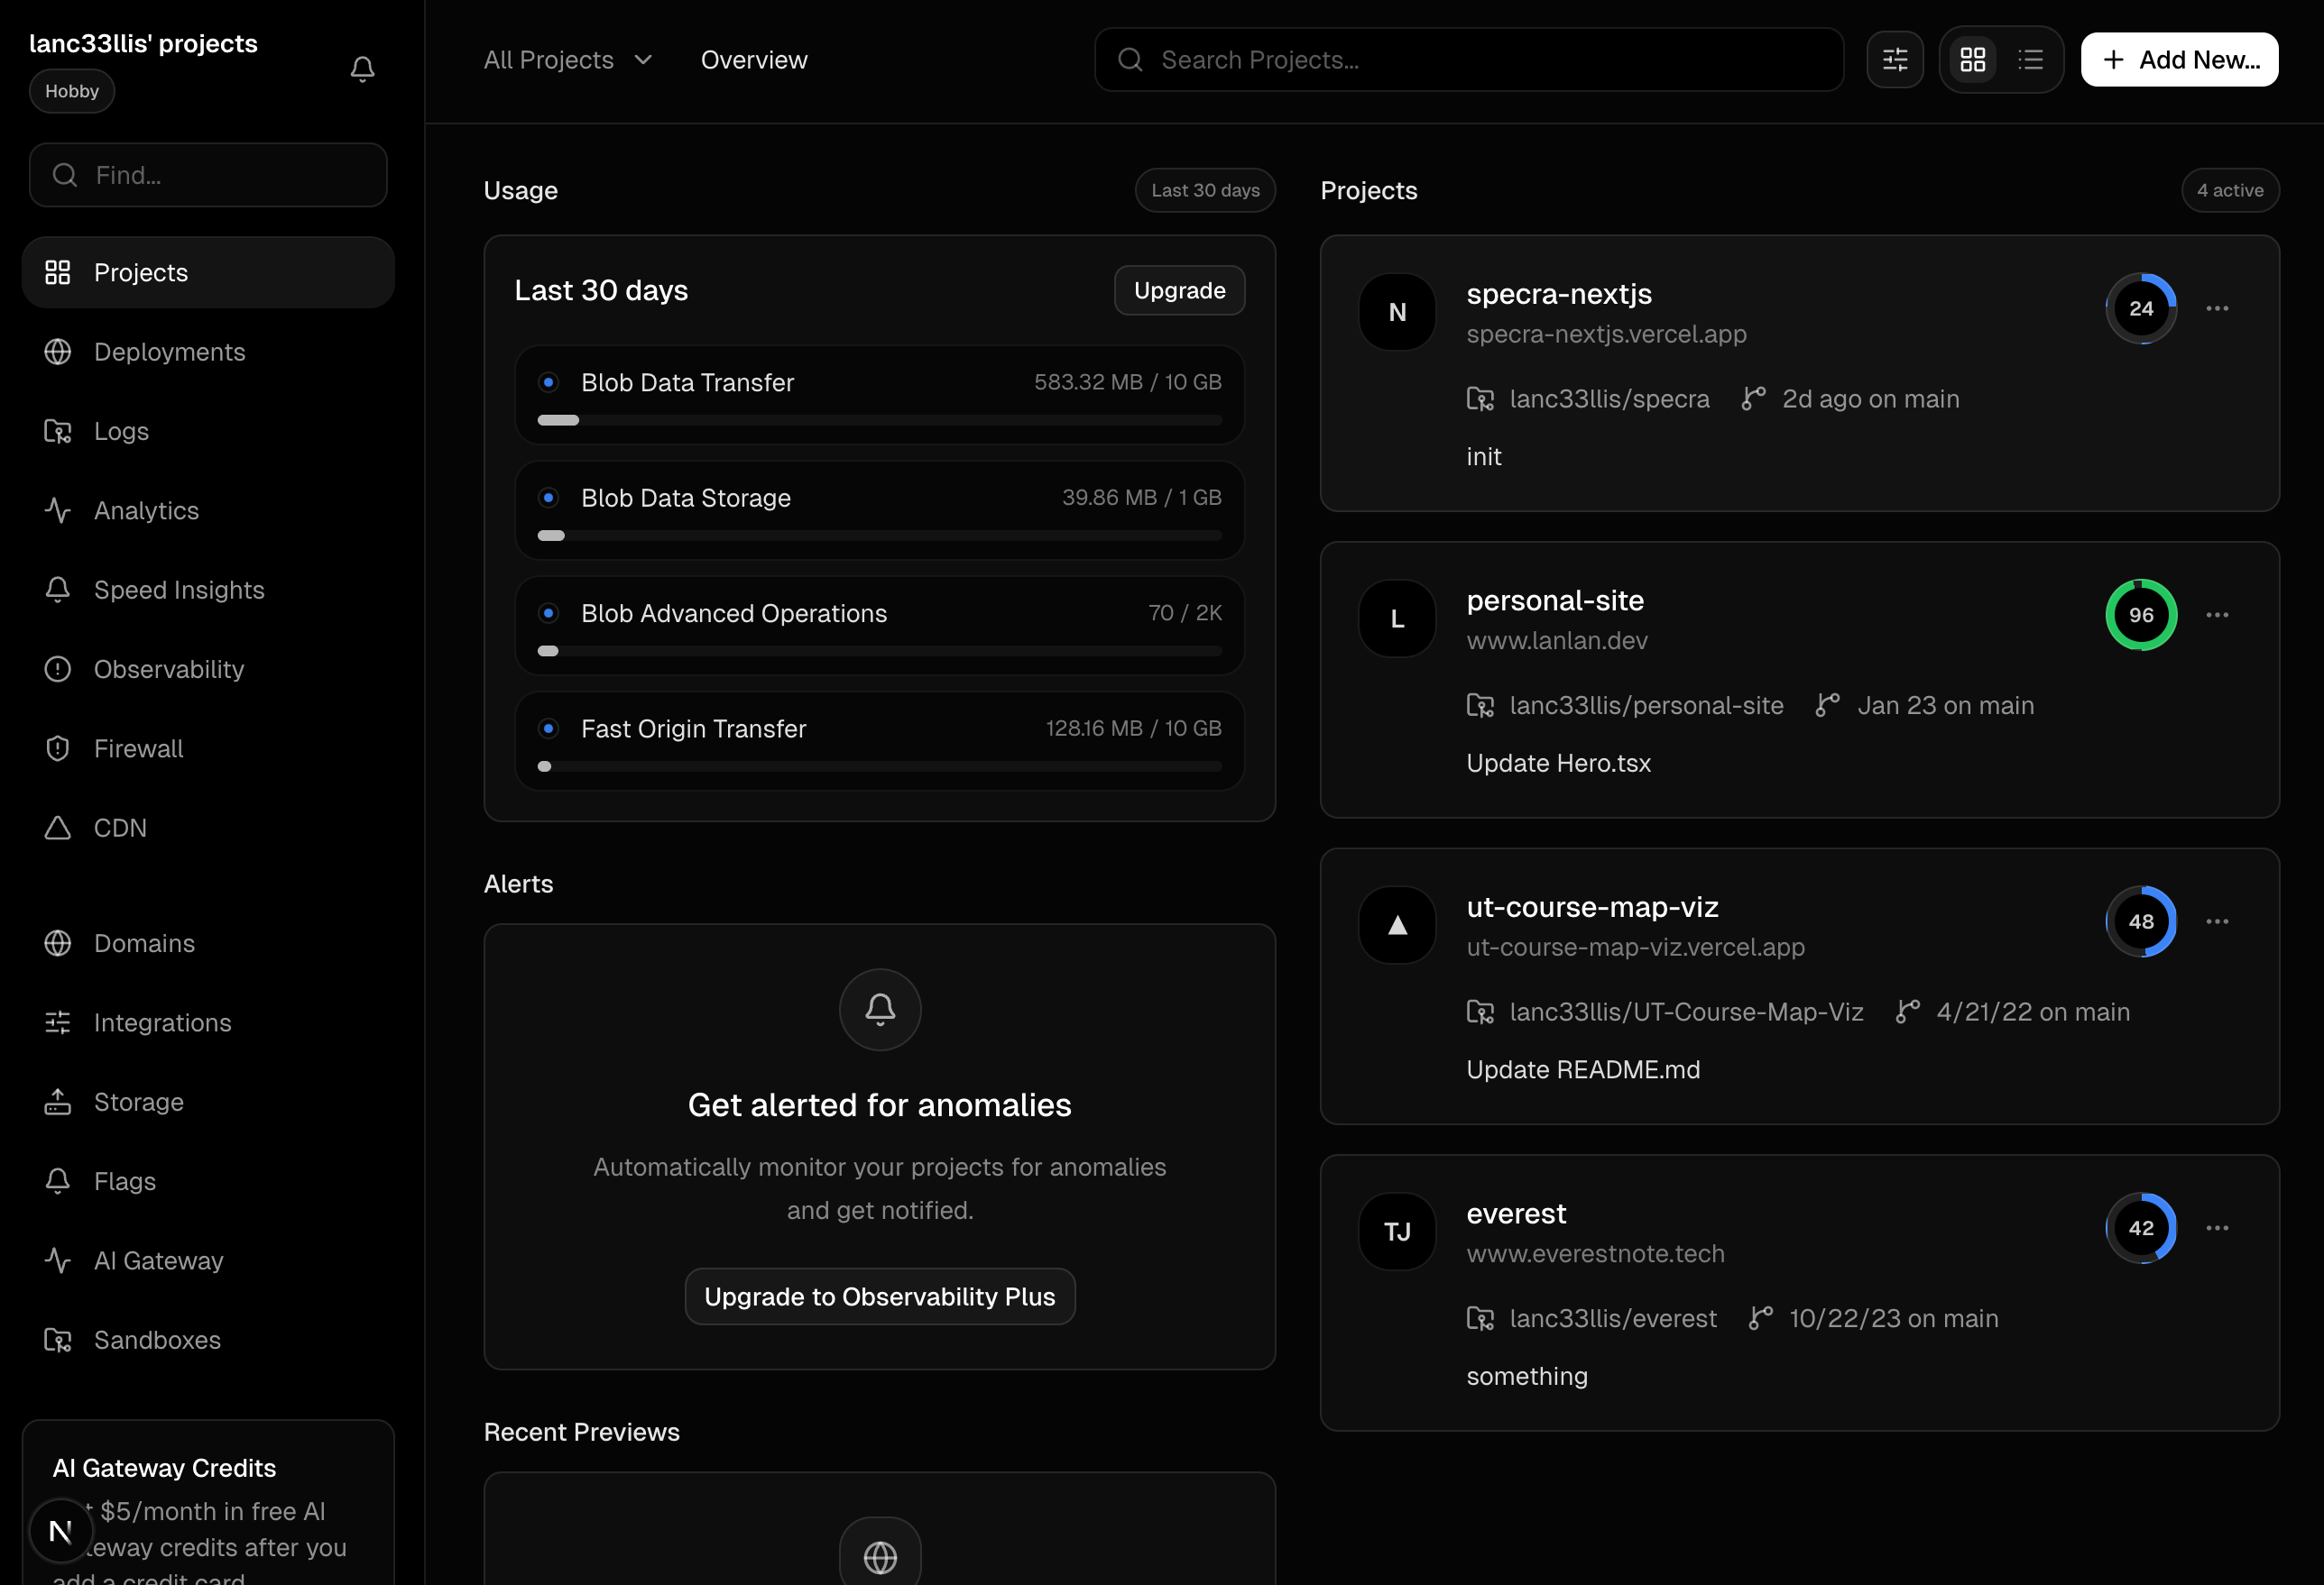Switch to list view layout
Image resolution: width=2324 pixels, height=1585 pixels.
[2030, 60]
